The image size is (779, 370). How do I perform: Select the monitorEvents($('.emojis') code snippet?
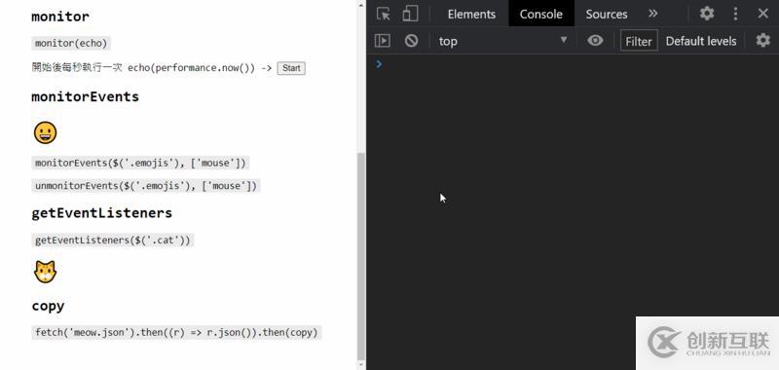(140, 163)
